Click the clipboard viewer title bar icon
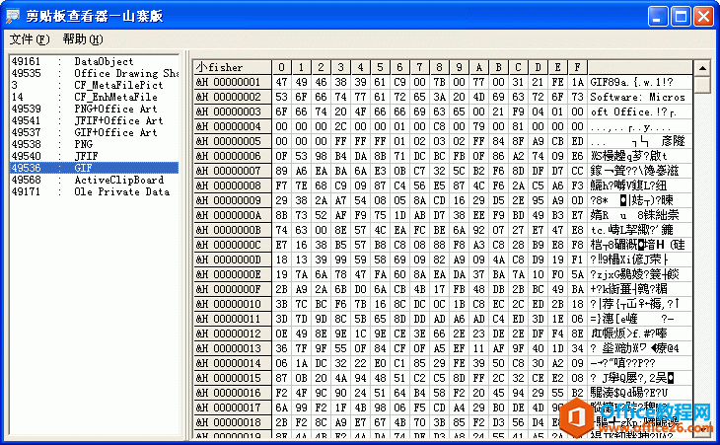This screenshot has height=445, width=720. pyautogui.click(x=13, y=16)
